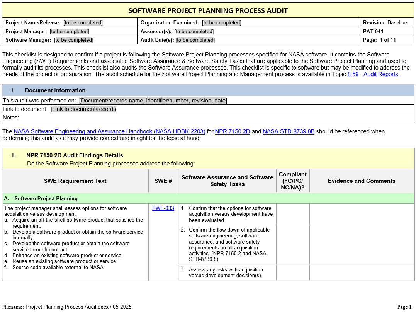Click the Audit Date(s) placeholder field
This screenshot has width=416, height=312.
click(x=195, y=40)
